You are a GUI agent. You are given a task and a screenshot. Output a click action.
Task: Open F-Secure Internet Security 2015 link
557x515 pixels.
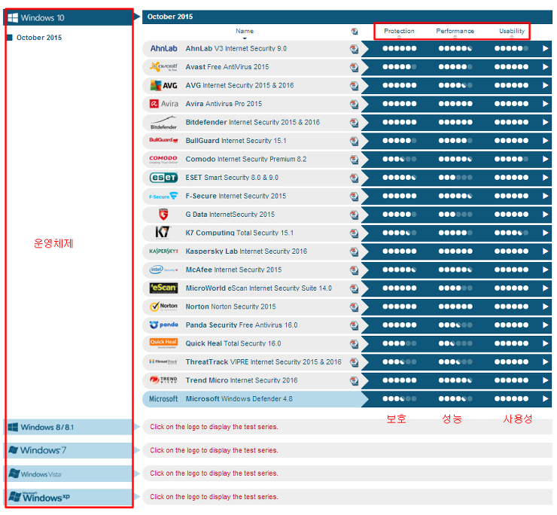236,196
